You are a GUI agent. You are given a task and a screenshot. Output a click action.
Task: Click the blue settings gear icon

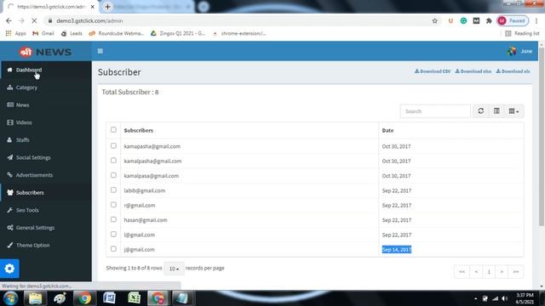(x=9, y=269)
